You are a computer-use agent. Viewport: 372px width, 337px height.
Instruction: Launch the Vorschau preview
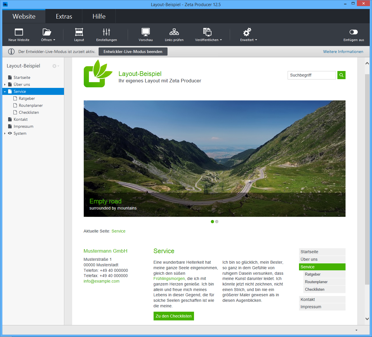pyautogui.click(x=145, y=32)
